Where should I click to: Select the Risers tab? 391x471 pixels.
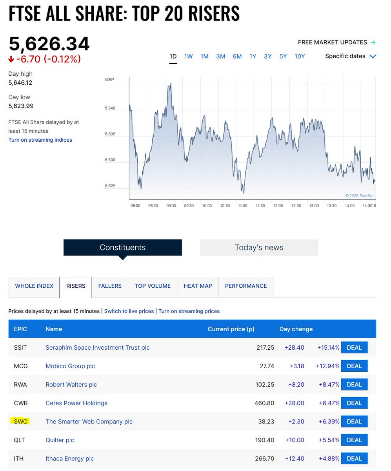(76, 286)
